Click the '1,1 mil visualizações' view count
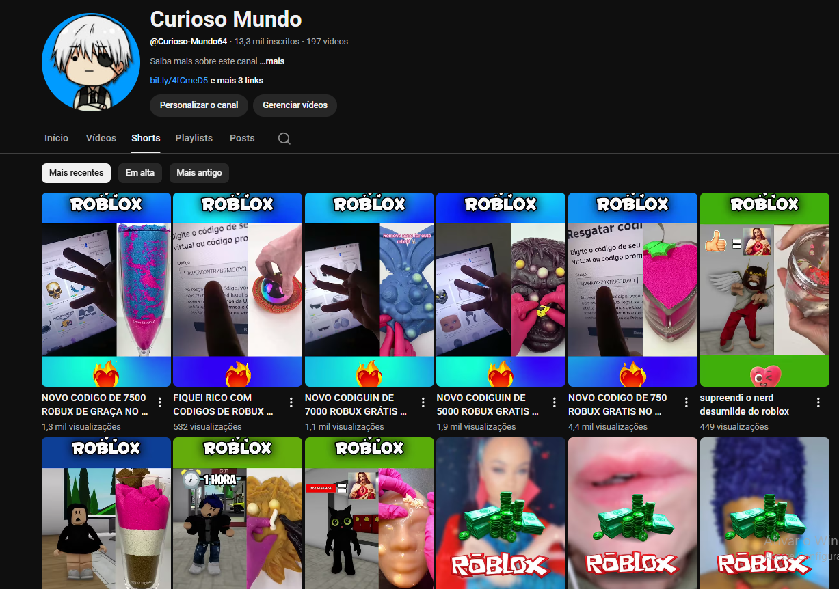Screen dimensions: 839x589 point(345,427)
